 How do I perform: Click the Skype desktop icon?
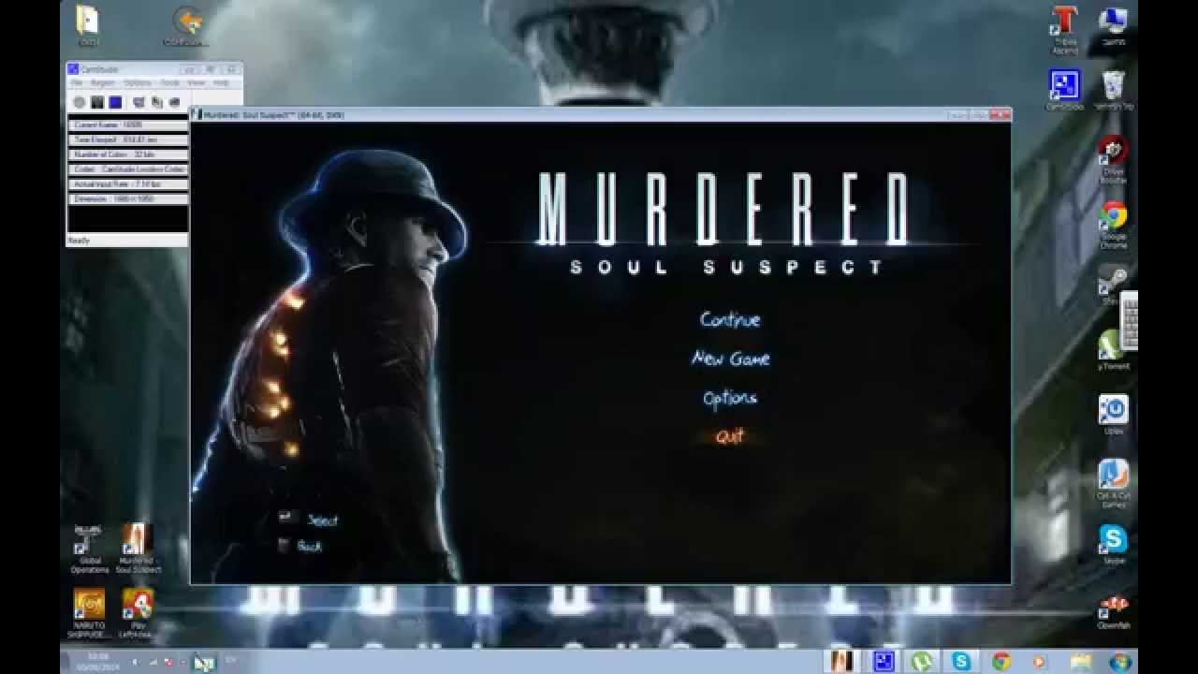(x=1113, y=544)
